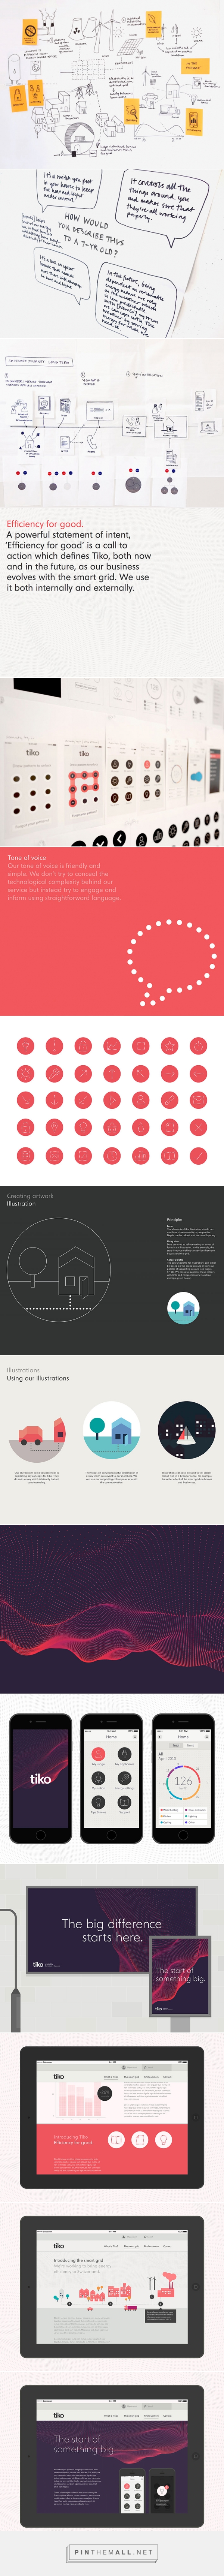Click the power symbol icon in red icon grid

(x=198, y=1045)
